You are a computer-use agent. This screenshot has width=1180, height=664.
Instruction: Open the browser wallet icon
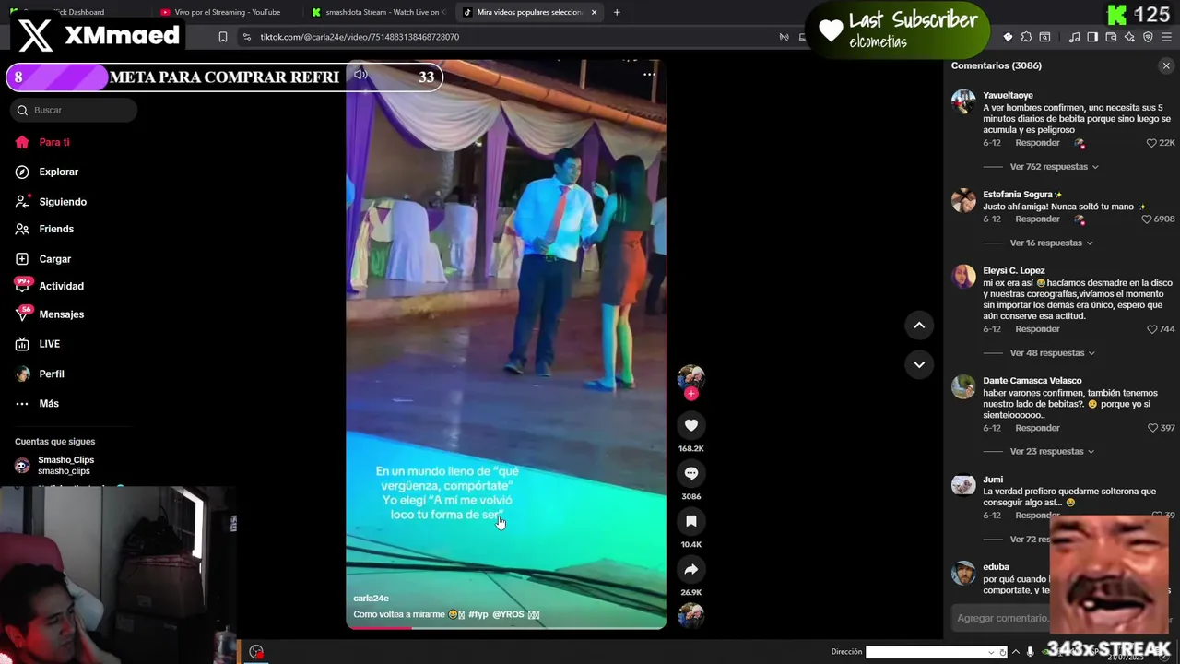coord(1111,37)
